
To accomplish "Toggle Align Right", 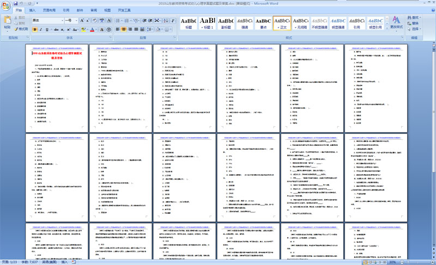I will (130, 29).
